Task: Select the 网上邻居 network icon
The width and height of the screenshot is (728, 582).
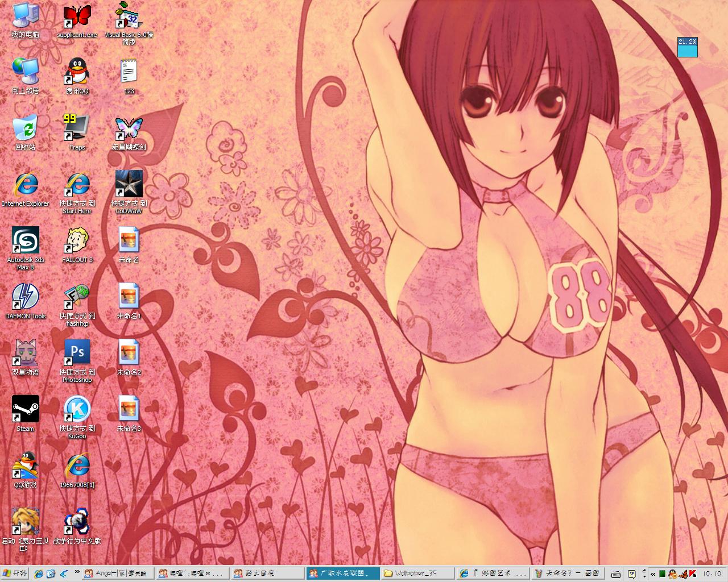Action: pos(25,76)
